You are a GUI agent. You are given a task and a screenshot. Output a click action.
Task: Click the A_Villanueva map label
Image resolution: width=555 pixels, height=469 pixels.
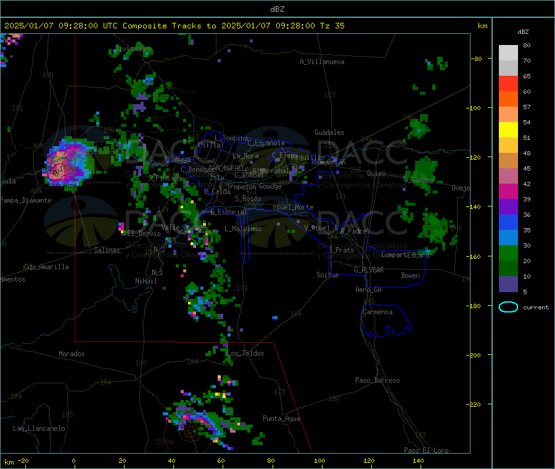[x=322, y=62]
